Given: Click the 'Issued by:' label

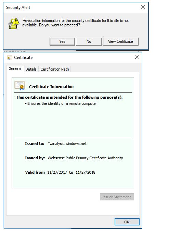Looking at the screenshot, I should (x=35, y=158).
